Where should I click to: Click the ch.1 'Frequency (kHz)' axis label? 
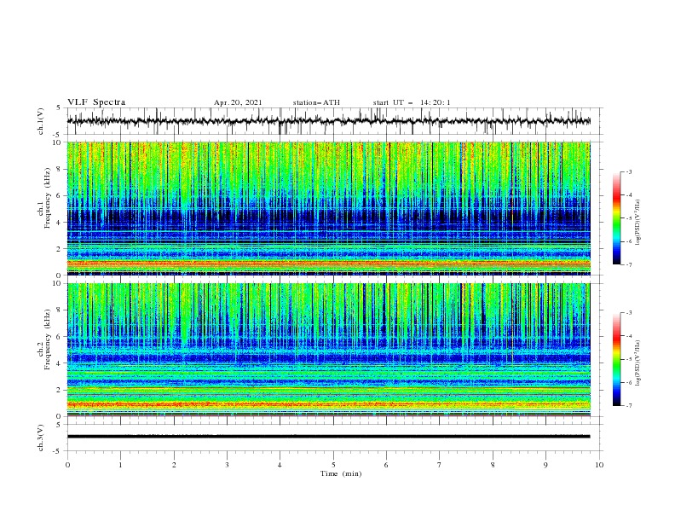pos(48,196)
